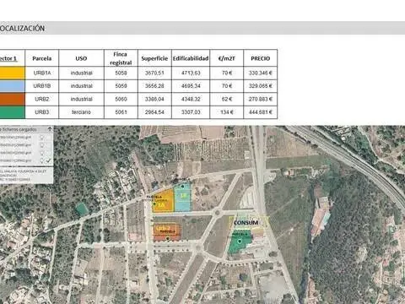
Task: Click the 'CONSUM' label on the map
Action: click(x=246, y=223)
